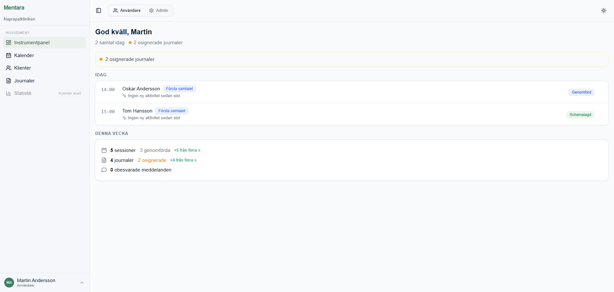Toggle the sidebar collapse icon
Screen dimensions: 614x292
click(99, 11)
